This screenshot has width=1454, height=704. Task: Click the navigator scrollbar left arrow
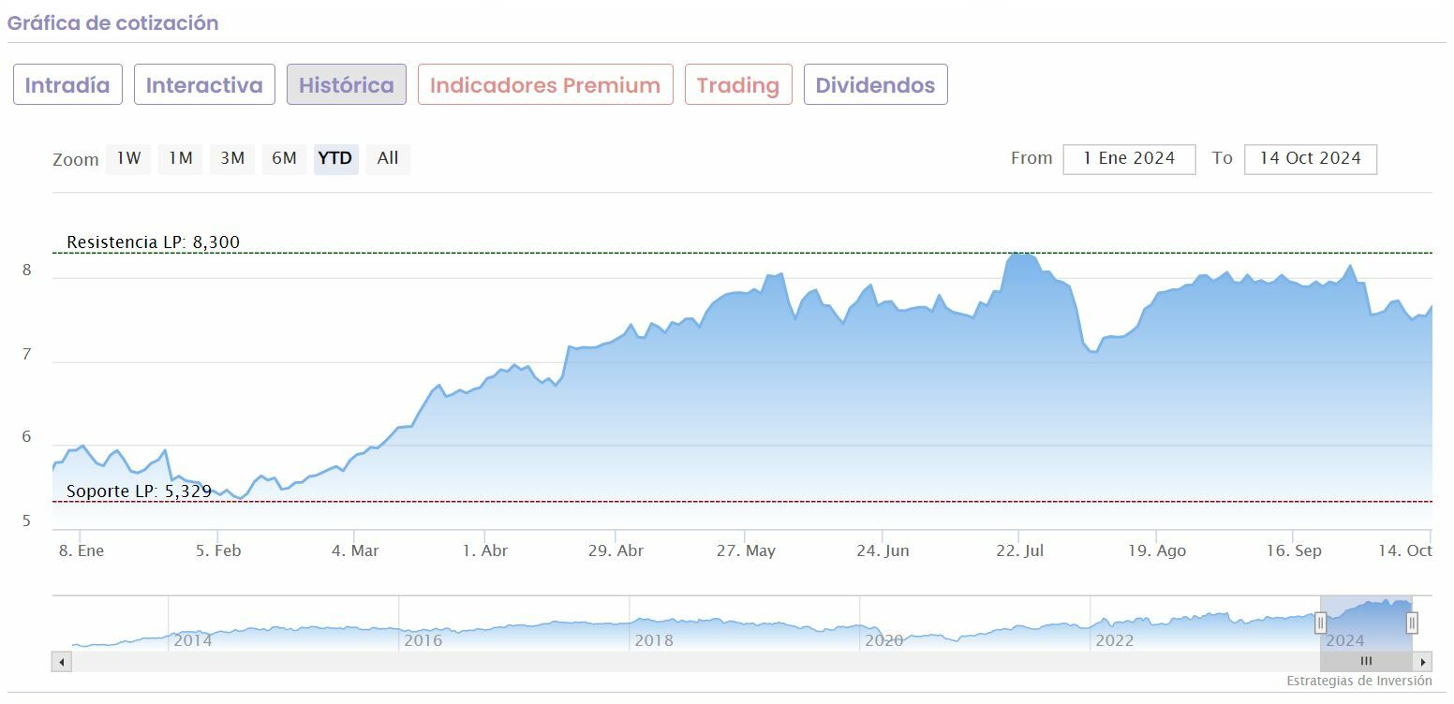62,662
